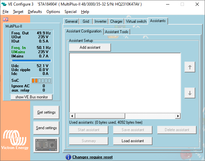Switch to the Virtual switch tab
Image resolution: width=205 pixels, height=161 pixels.
[x=136, y=21]
